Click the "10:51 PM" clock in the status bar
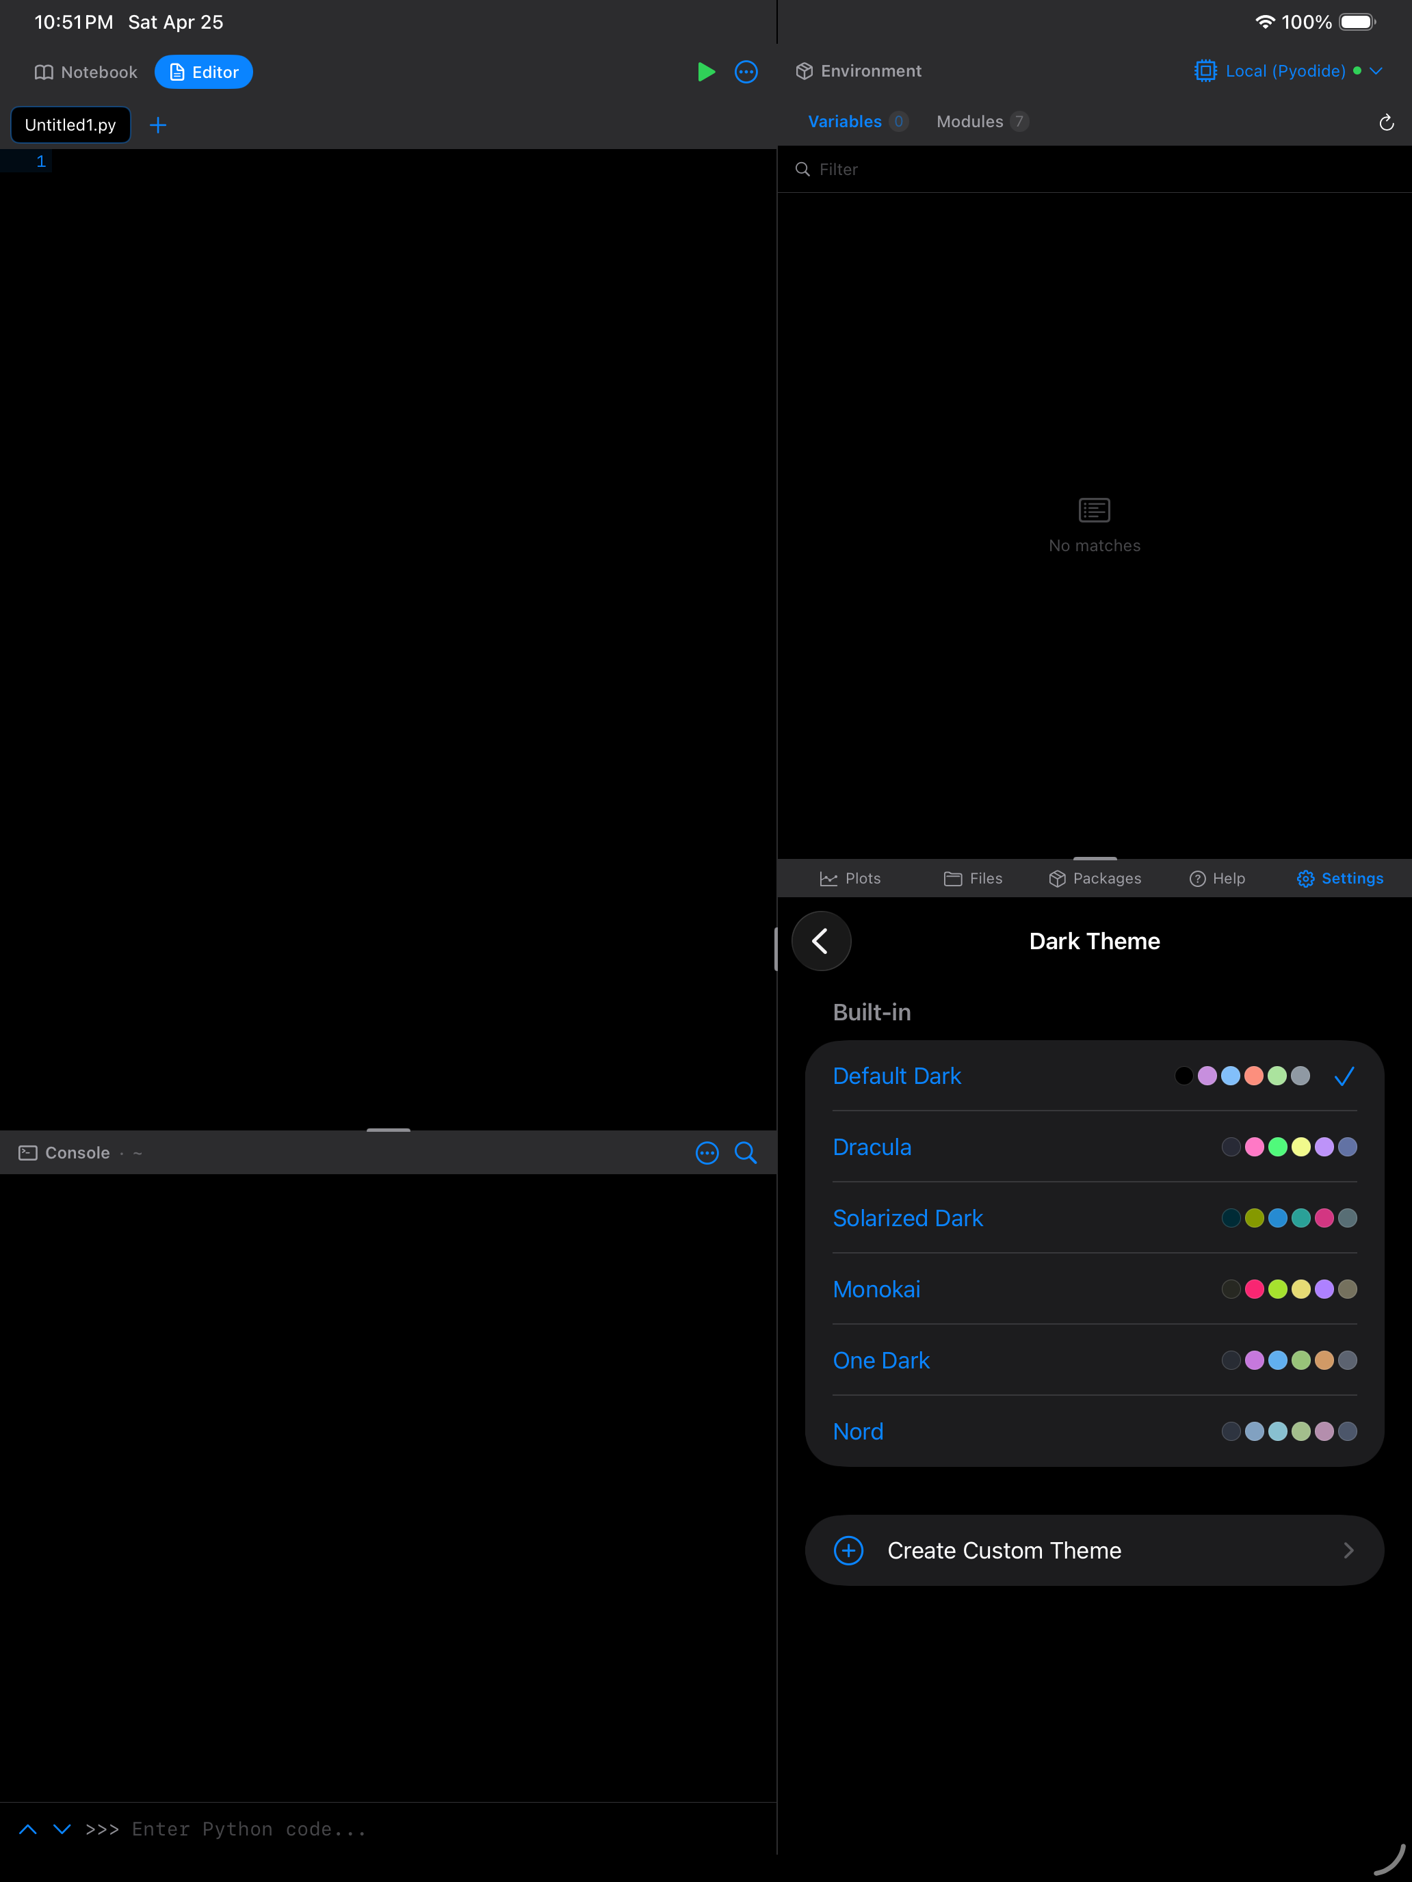 pos(74,22)
